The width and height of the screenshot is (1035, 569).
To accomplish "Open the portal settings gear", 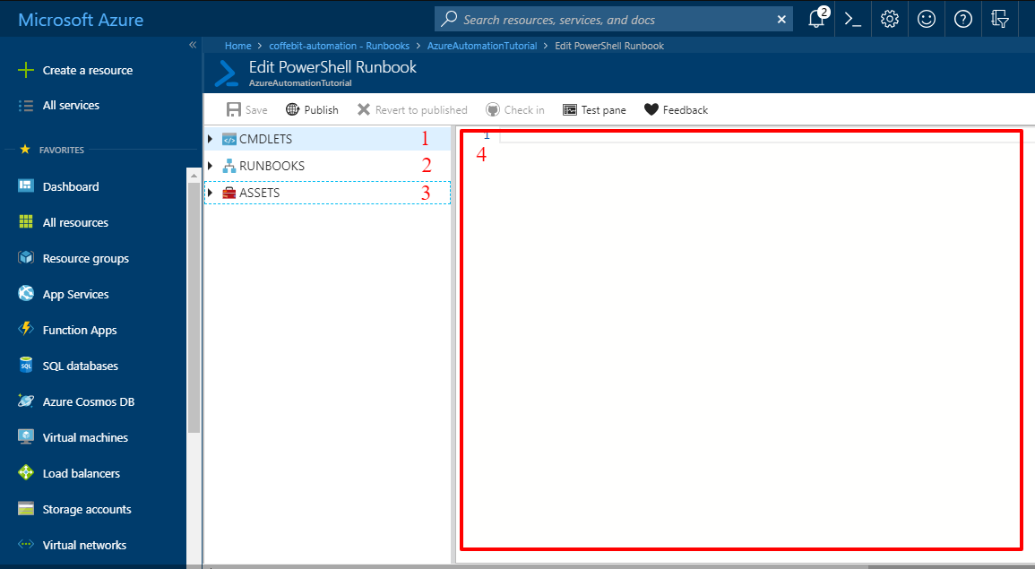I will pyautogui.click(x=889, y=19).
